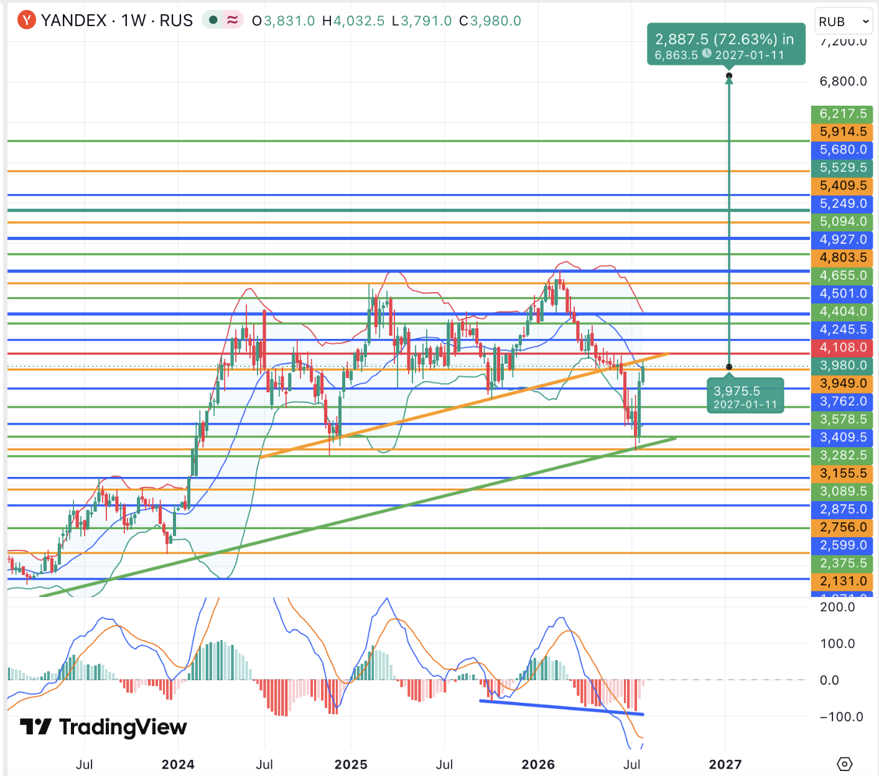The height and width of the screenshot is (776, 879).
Task: Click the 100.0 oscillator scale value
Action: click(x=837, y=644)
